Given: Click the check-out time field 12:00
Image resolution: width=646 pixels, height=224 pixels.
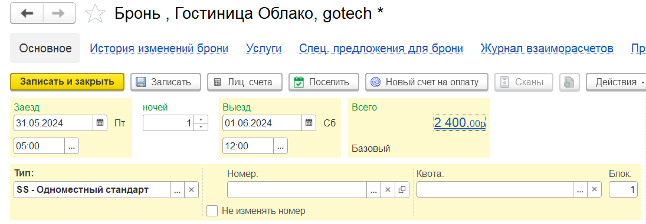Looking at the screenshot, I should 248,146.
